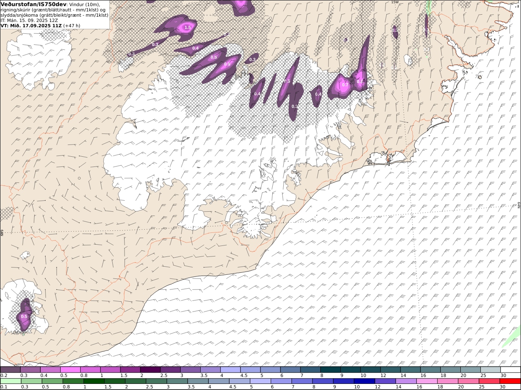521x390 pixels.
Task: Click the 15W longitude label at the map top
Action: [x=394, y=2]
